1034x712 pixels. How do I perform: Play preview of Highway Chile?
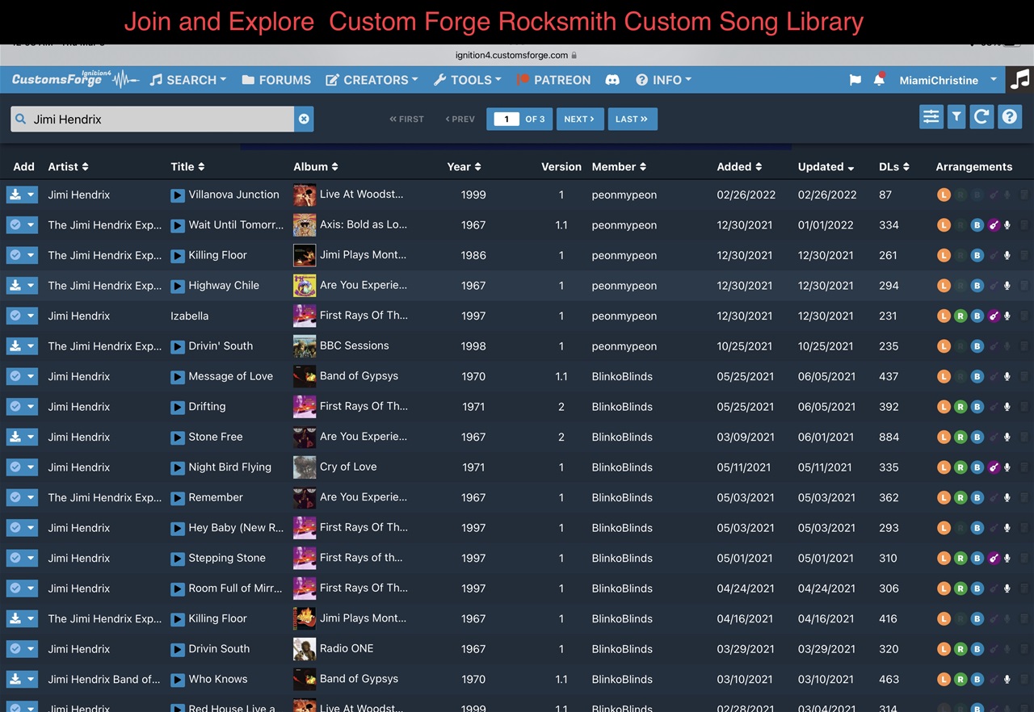pyautogui.click(x=178, y=286)
